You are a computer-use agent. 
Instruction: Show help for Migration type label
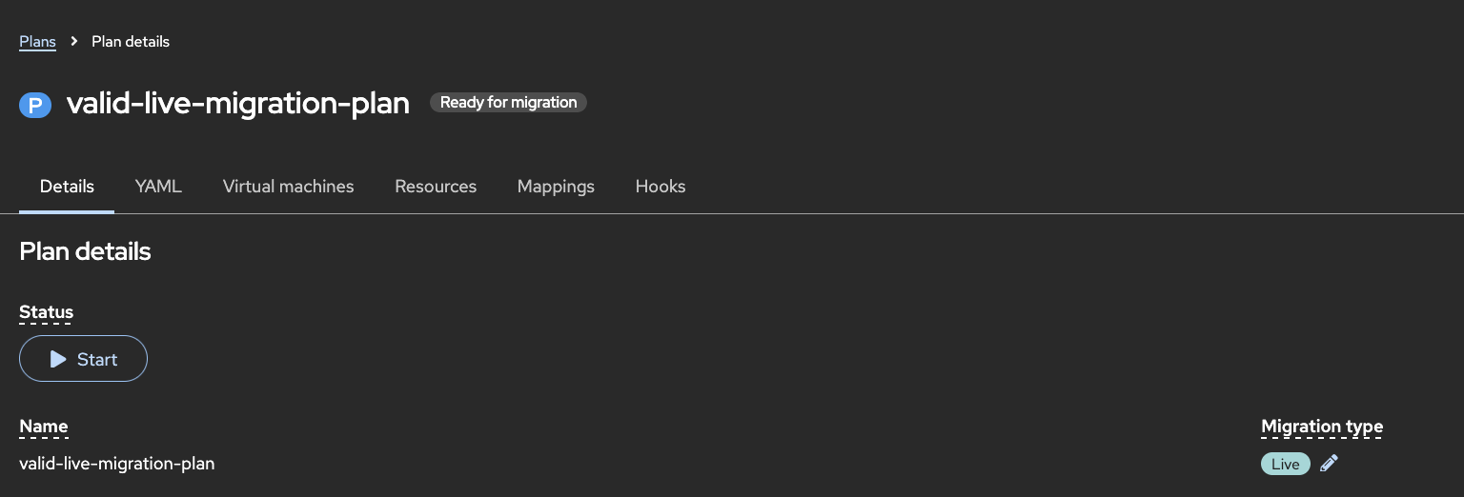(1321, 427)
